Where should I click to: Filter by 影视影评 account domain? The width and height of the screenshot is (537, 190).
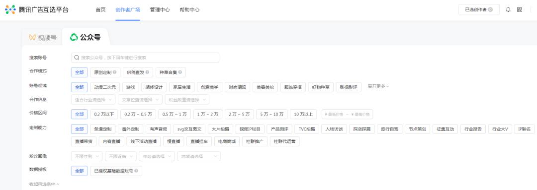pyautogui.click(x=348, y=87)
